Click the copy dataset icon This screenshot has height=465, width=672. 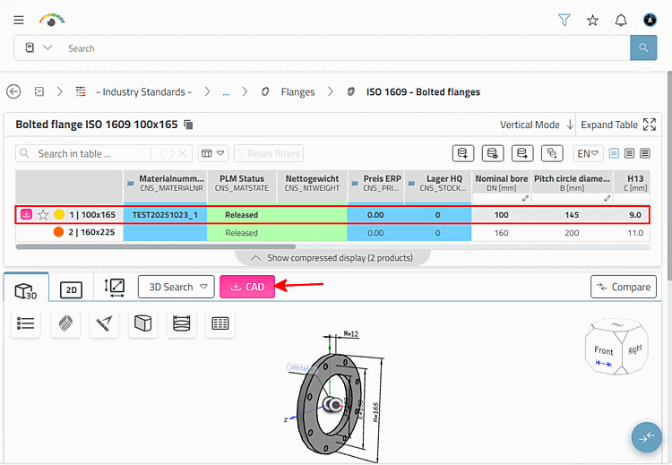[552, 153]
